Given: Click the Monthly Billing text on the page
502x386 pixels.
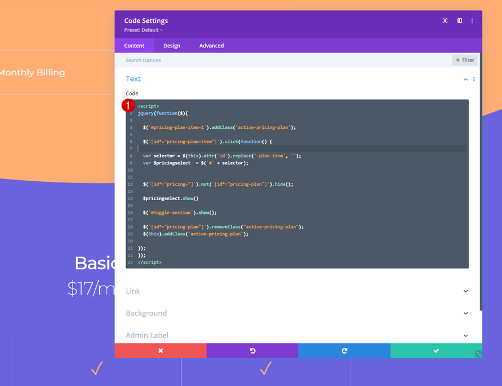Looking at the screenshot, I should point(32,72).
